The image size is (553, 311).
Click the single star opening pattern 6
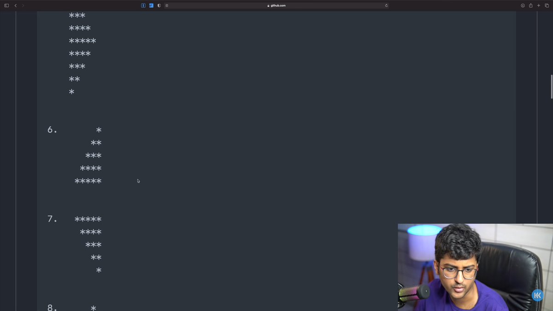point(99,130)
